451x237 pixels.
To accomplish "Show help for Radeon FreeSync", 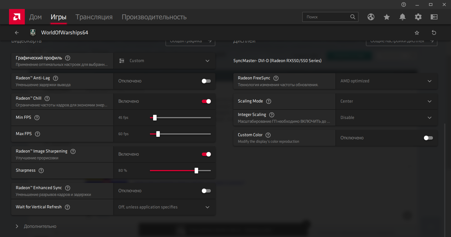I will 276,78.
